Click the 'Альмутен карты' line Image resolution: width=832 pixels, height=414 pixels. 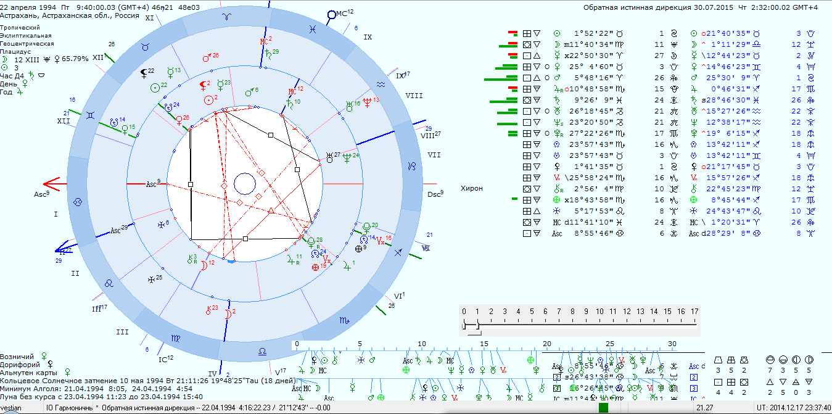point(34,372)
